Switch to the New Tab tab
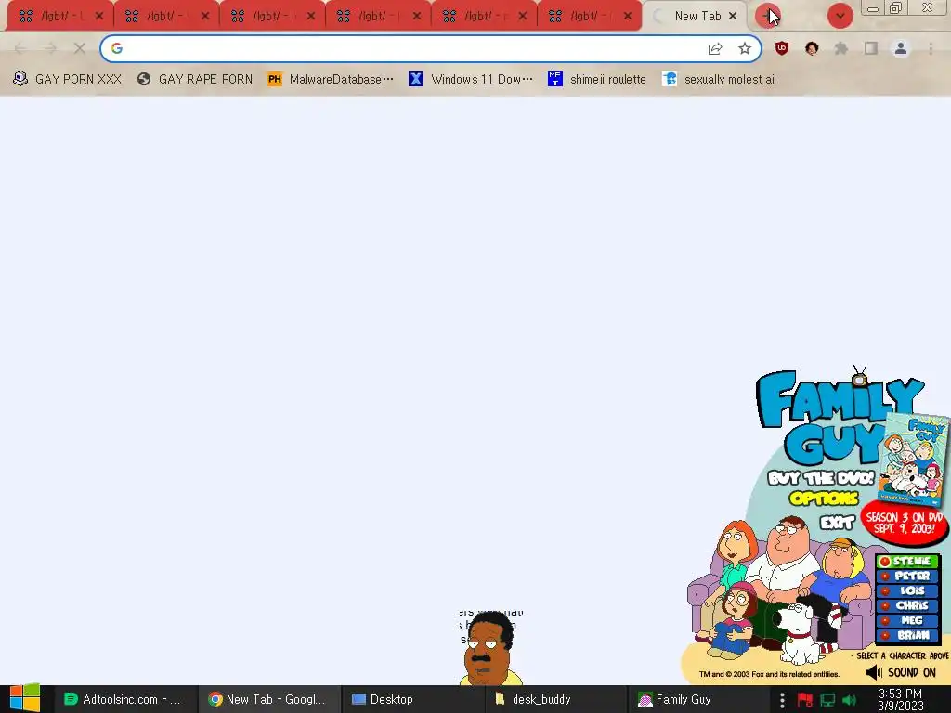 tap(695, 17)
